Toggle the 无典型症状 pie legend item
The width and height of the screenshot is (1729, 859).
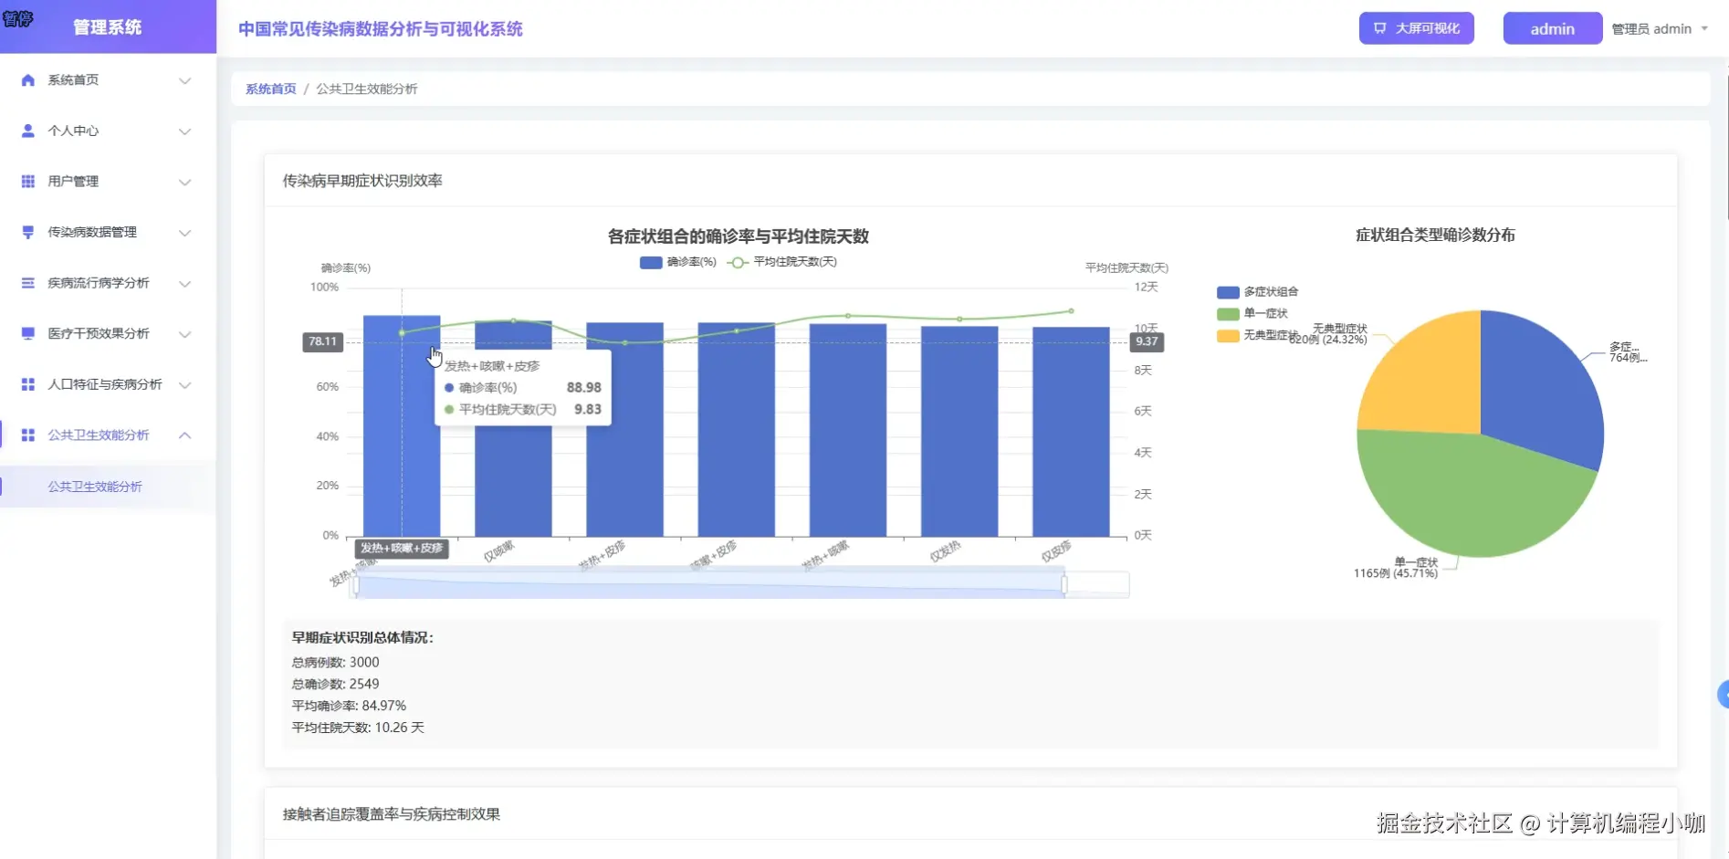(1258, 335)
